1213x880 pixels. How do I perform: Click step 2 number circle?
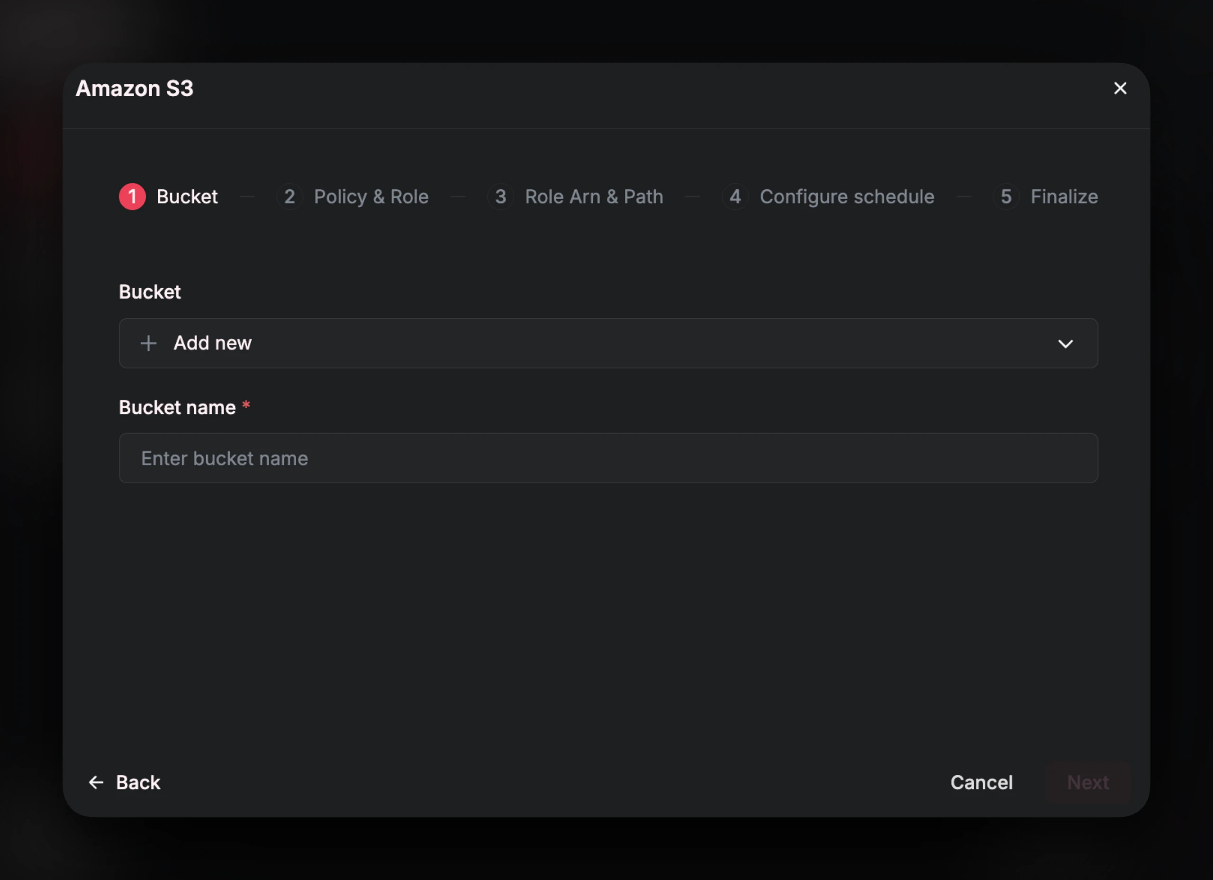point(290,196)
